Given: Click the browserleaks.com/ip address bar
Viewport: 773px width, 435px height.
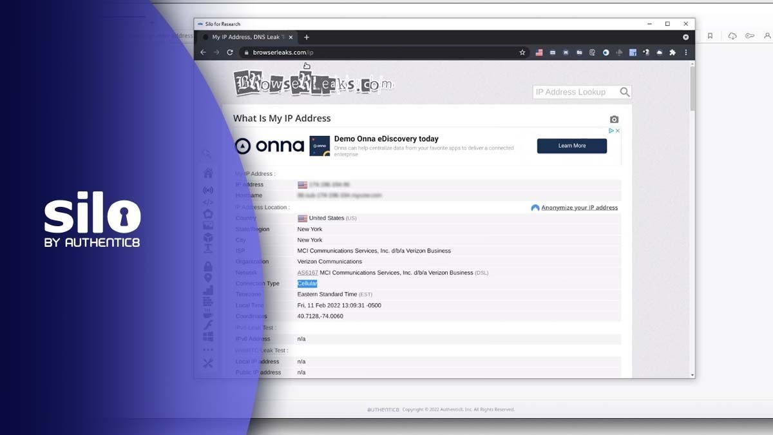Looking at the screenshot, I should 383,53.
